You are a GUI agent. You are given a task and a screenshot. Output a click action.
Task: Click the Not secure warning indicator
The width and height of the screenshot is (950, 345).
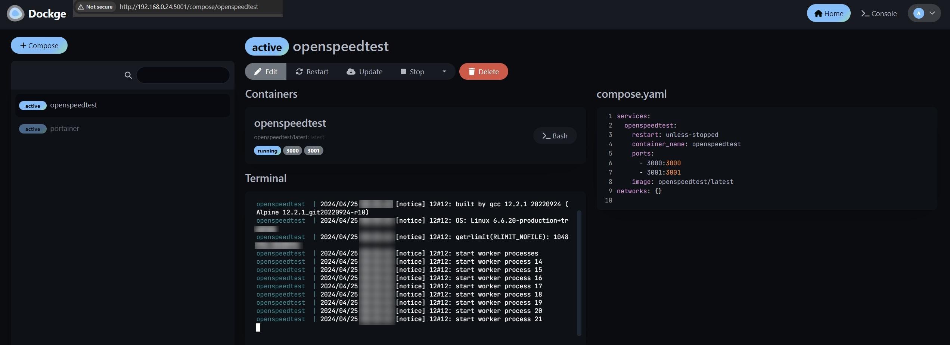(95, 7)
